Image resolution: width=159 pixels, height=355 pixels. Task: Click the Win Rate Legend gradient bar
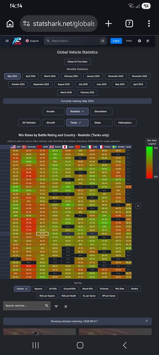coord(149,162)
